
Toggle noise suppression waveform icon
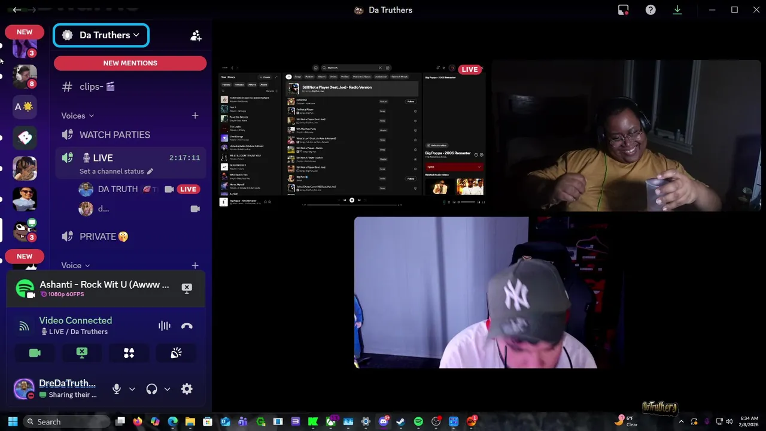tap(164, 326)
